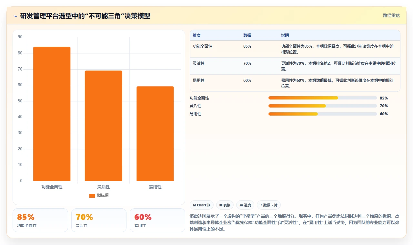
Task: Click the 维度 column header
Action: pos(196,35)
